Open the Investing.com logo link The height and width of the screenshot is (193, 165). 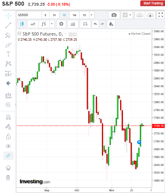[x=35, y=182]
